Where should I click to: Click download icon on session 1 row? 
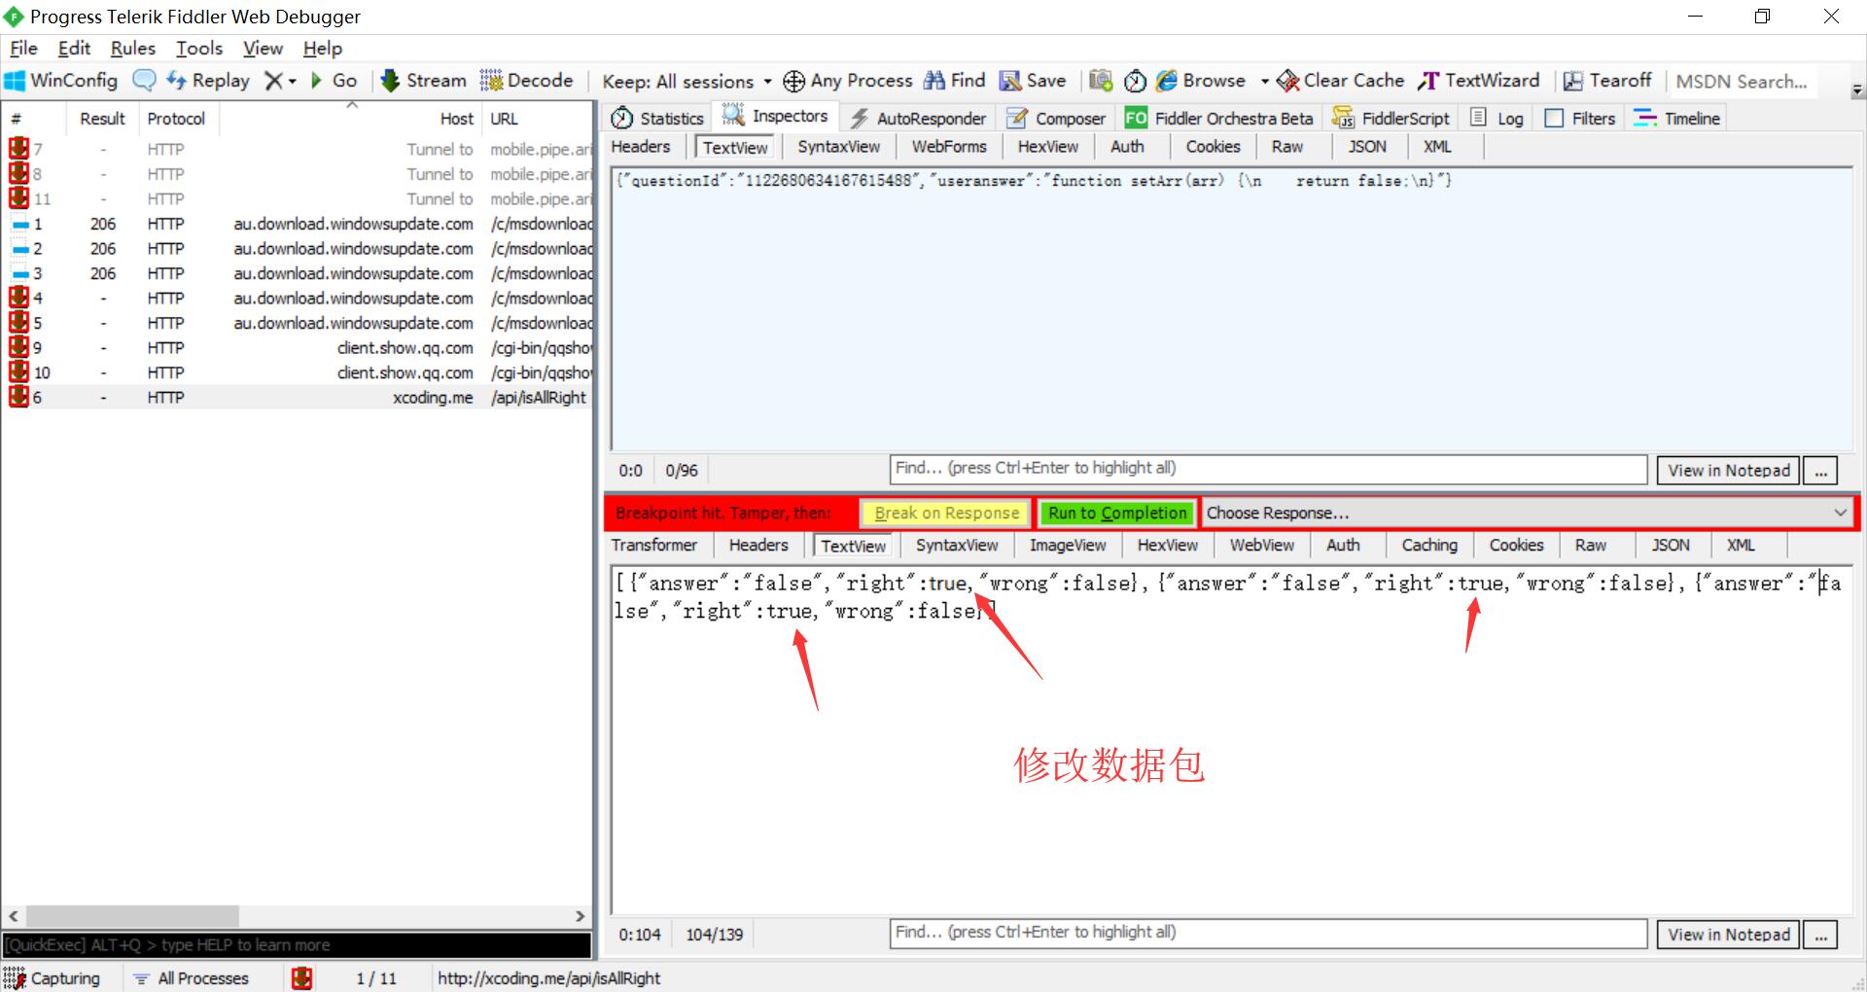(20, 225)
